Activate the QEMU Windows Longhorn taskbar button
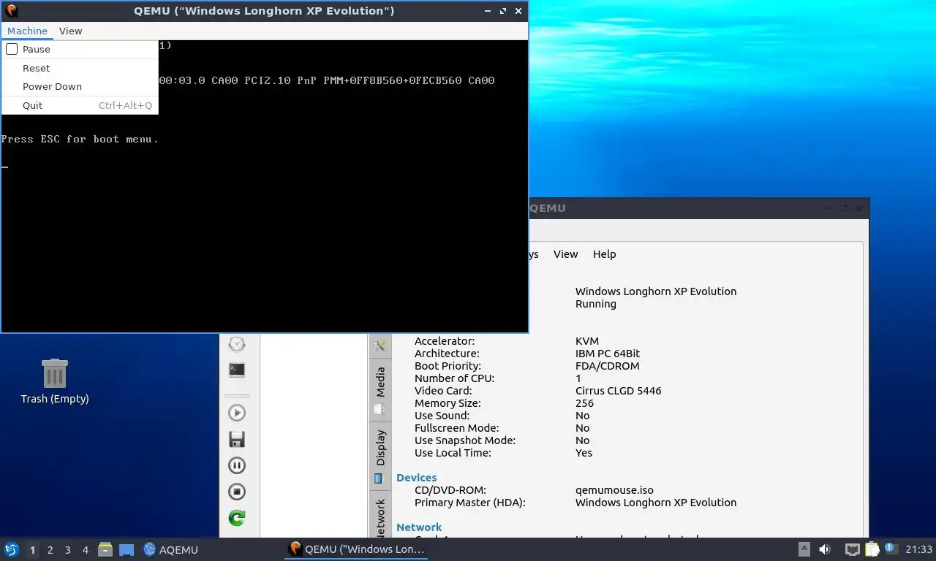 pyautogui.click(x=355, y=549)
